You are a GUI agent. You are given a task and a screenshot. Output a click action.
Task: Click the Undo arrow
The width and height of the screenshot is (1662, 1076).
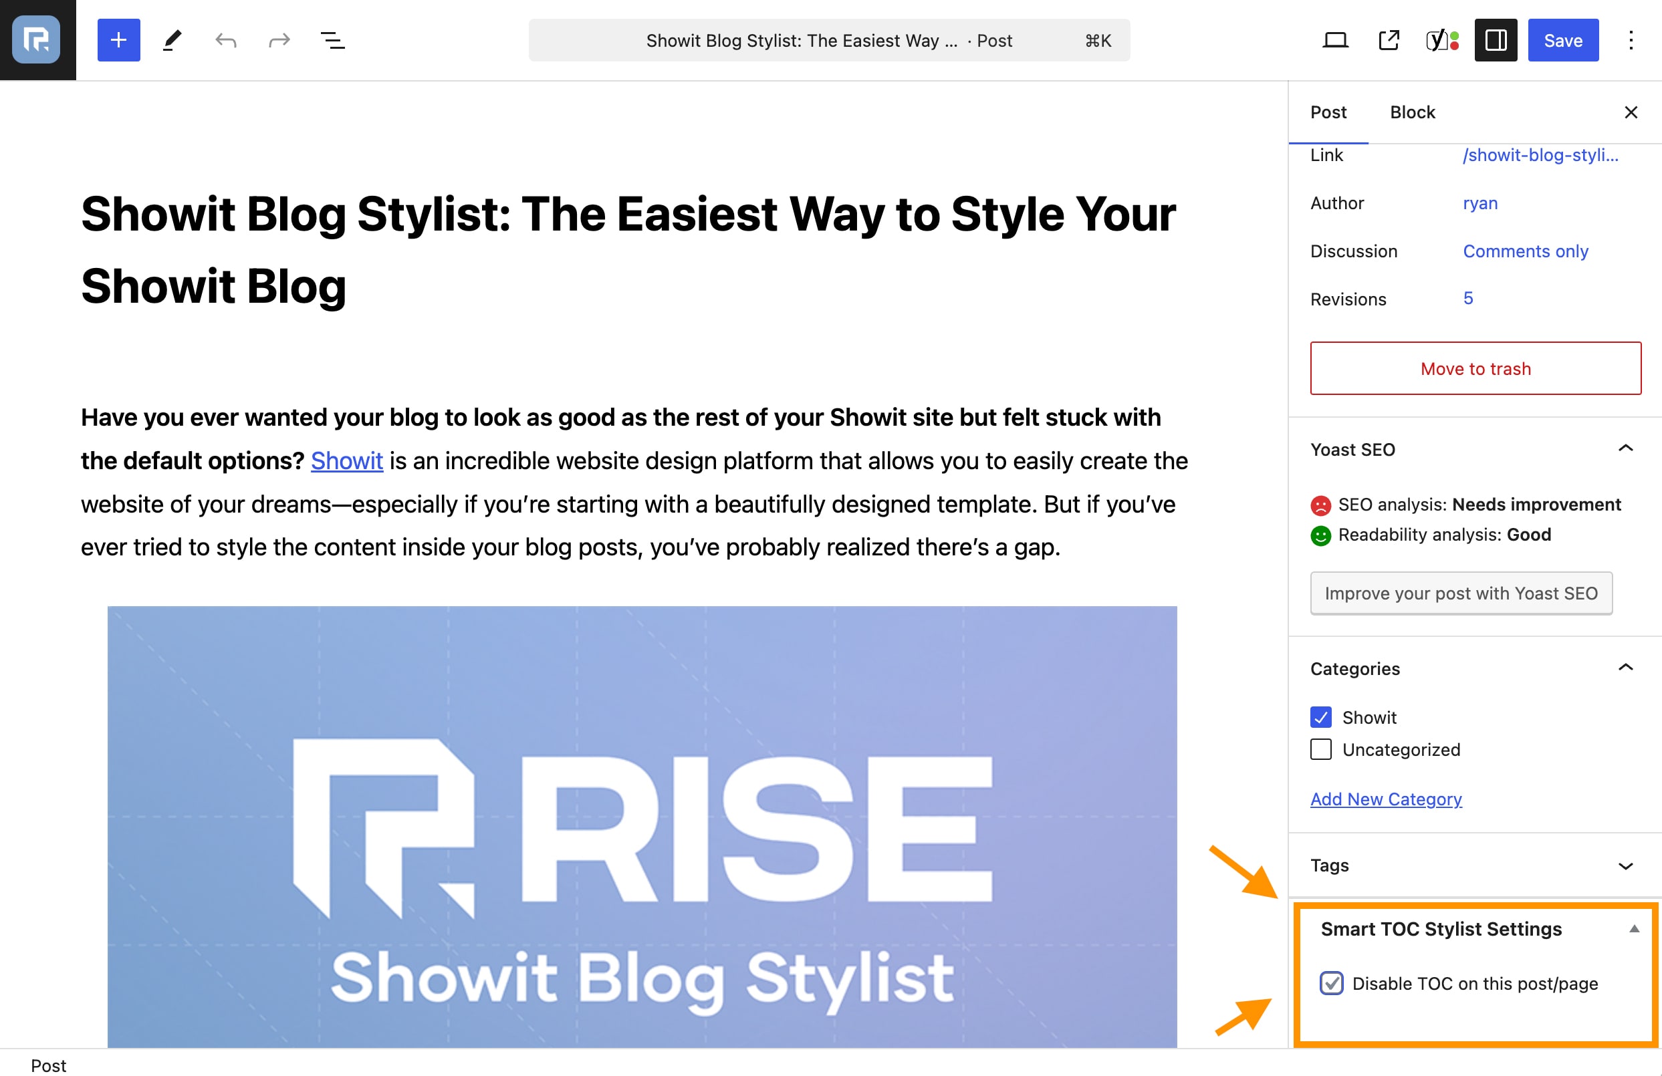tap(225, 41)
